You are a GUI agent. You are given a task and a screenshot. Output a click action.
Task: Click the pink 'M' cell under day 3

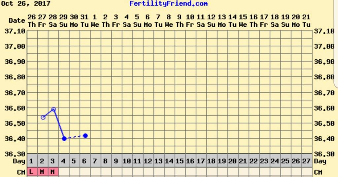pyautogui.click(x=53, y=172)
